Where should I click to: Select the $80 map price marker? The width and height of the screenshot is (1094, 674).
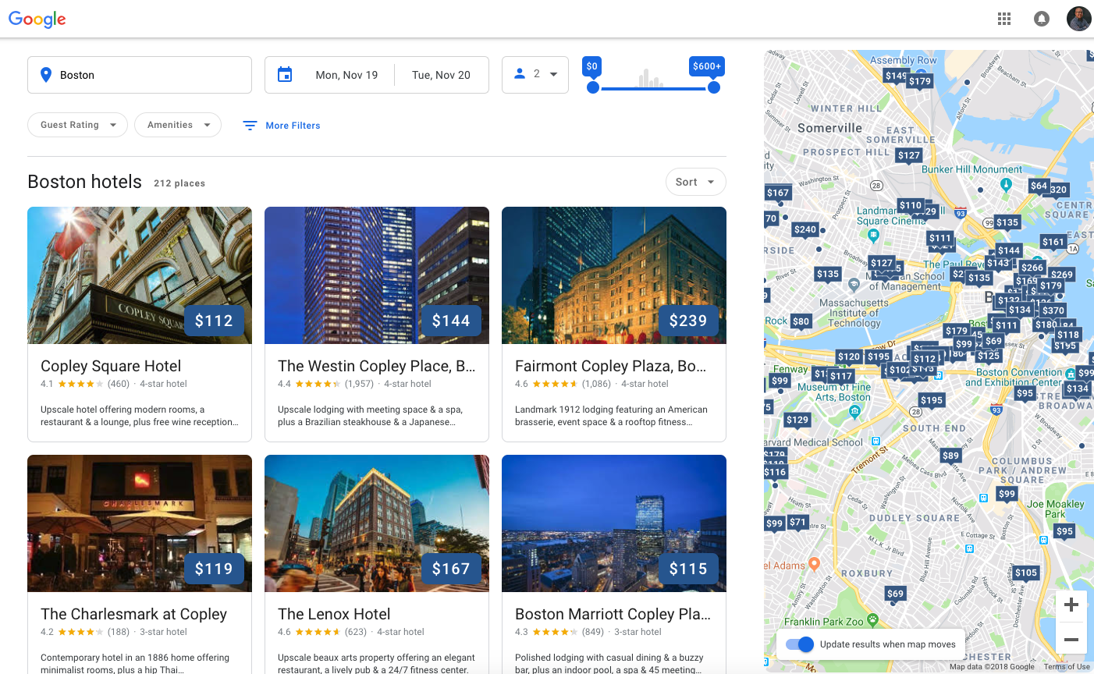[x=801, y=321]
